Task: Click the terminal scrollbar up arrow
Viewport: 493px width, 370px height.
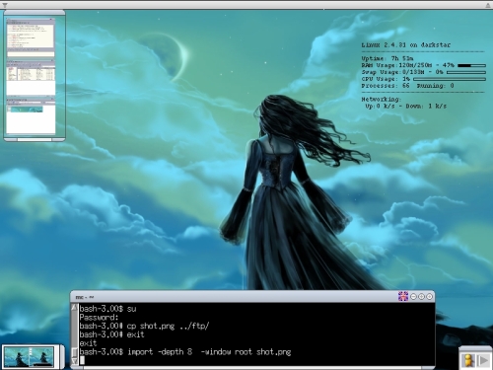Action: click(74, 307)
